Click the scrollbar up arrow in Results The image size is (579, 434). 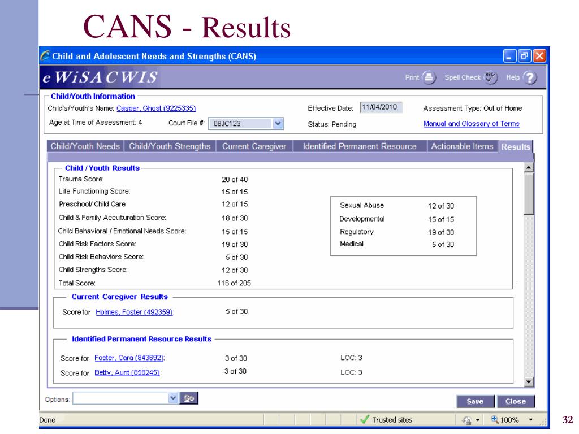pos(529,167)
